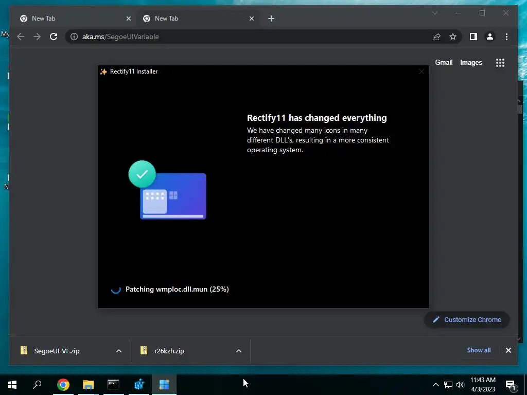Close the Rectify11 Installer window
Viewport: 527px width, 395px height.
pyautogui.click(x=421, y=71)
